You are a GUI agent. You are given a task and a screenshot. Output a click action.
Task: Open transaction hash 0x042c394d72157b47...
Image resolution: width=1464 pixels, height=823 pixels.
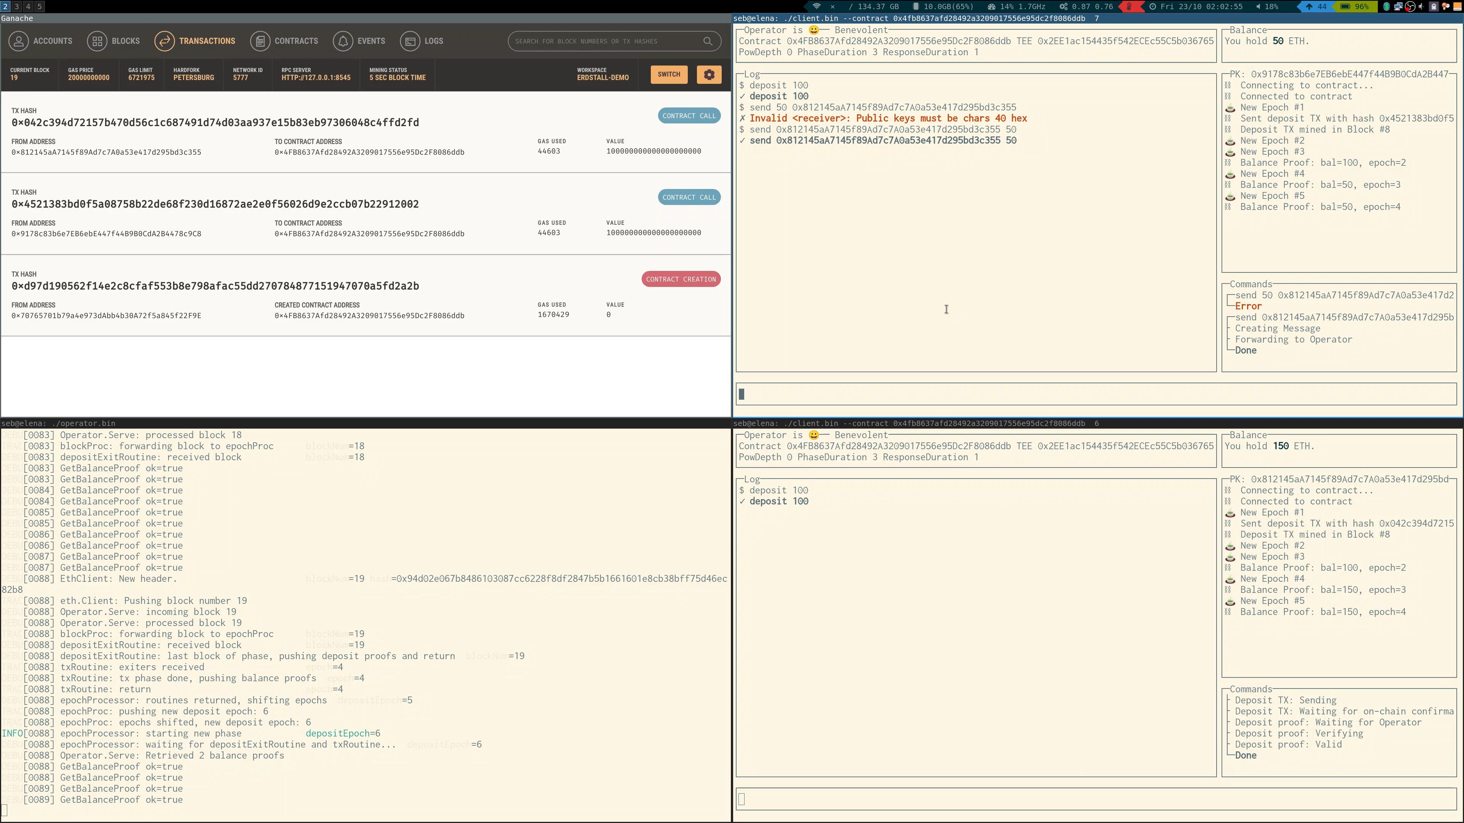click(215, 123)
